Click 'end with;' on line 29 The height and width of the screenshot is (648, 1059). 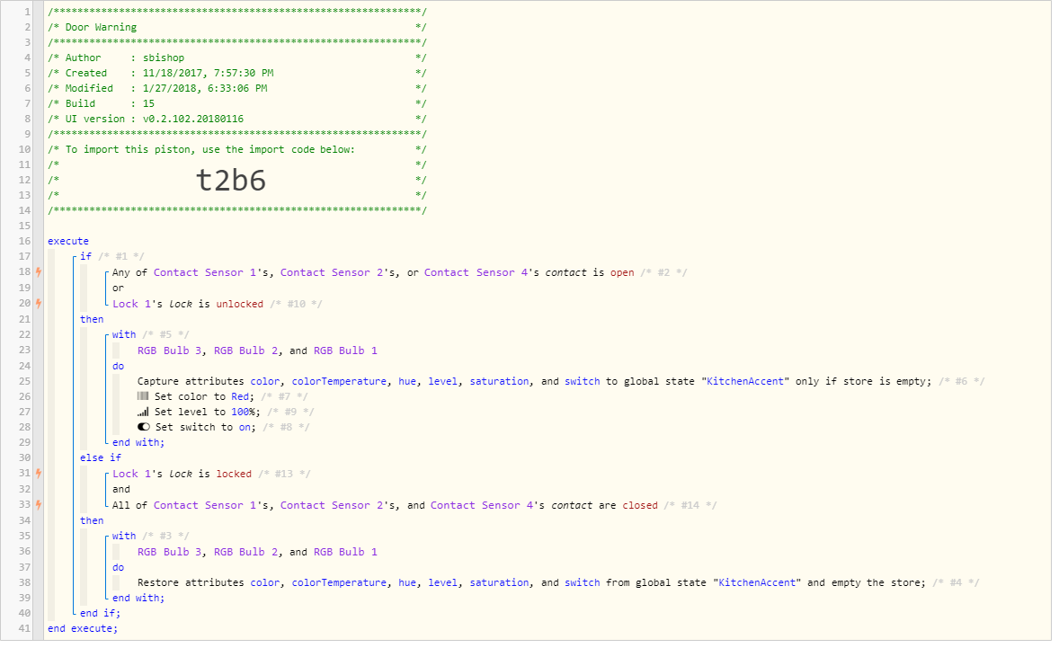click(x=138, y=443)
